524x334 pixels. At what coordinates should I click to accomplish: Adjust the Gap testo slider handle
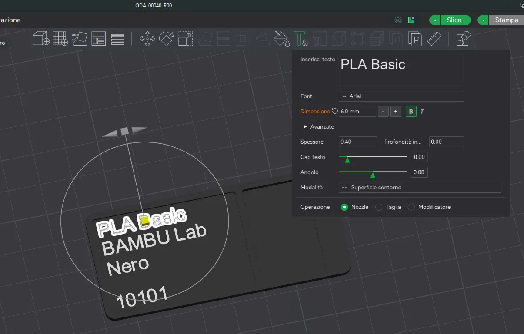pos(347,160)
